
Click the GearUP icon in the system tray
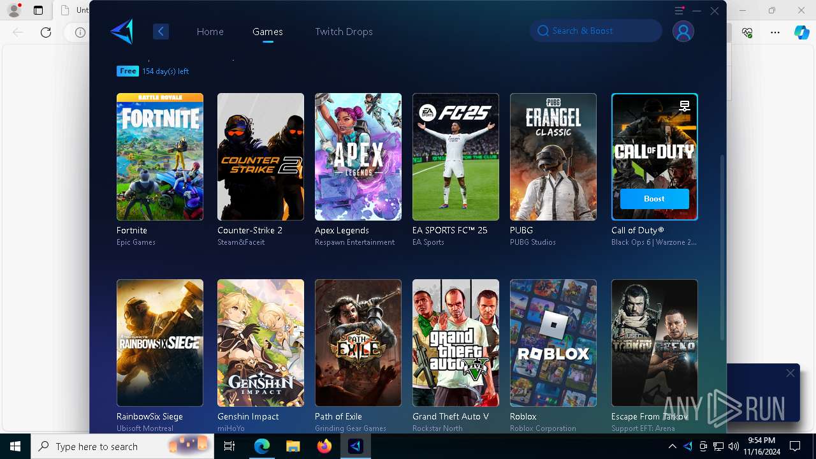click(688, 446)
